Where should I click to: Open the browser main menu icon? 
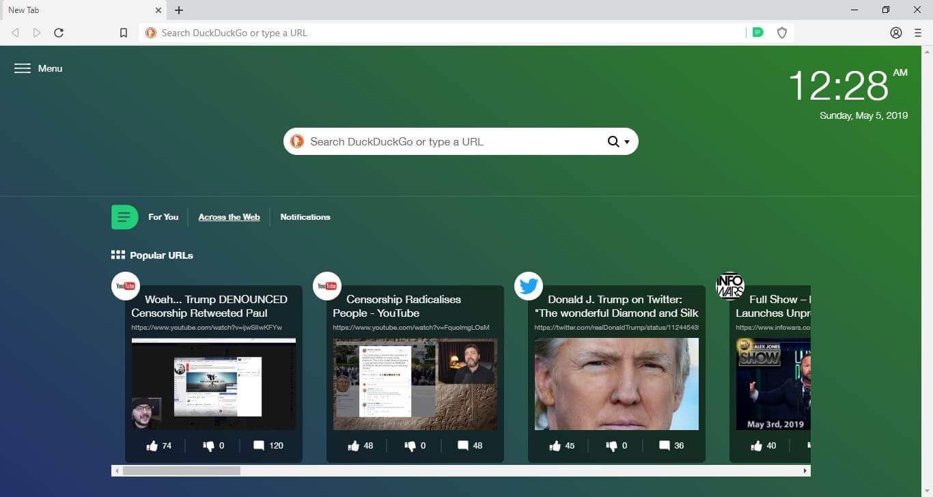(918, 33)
